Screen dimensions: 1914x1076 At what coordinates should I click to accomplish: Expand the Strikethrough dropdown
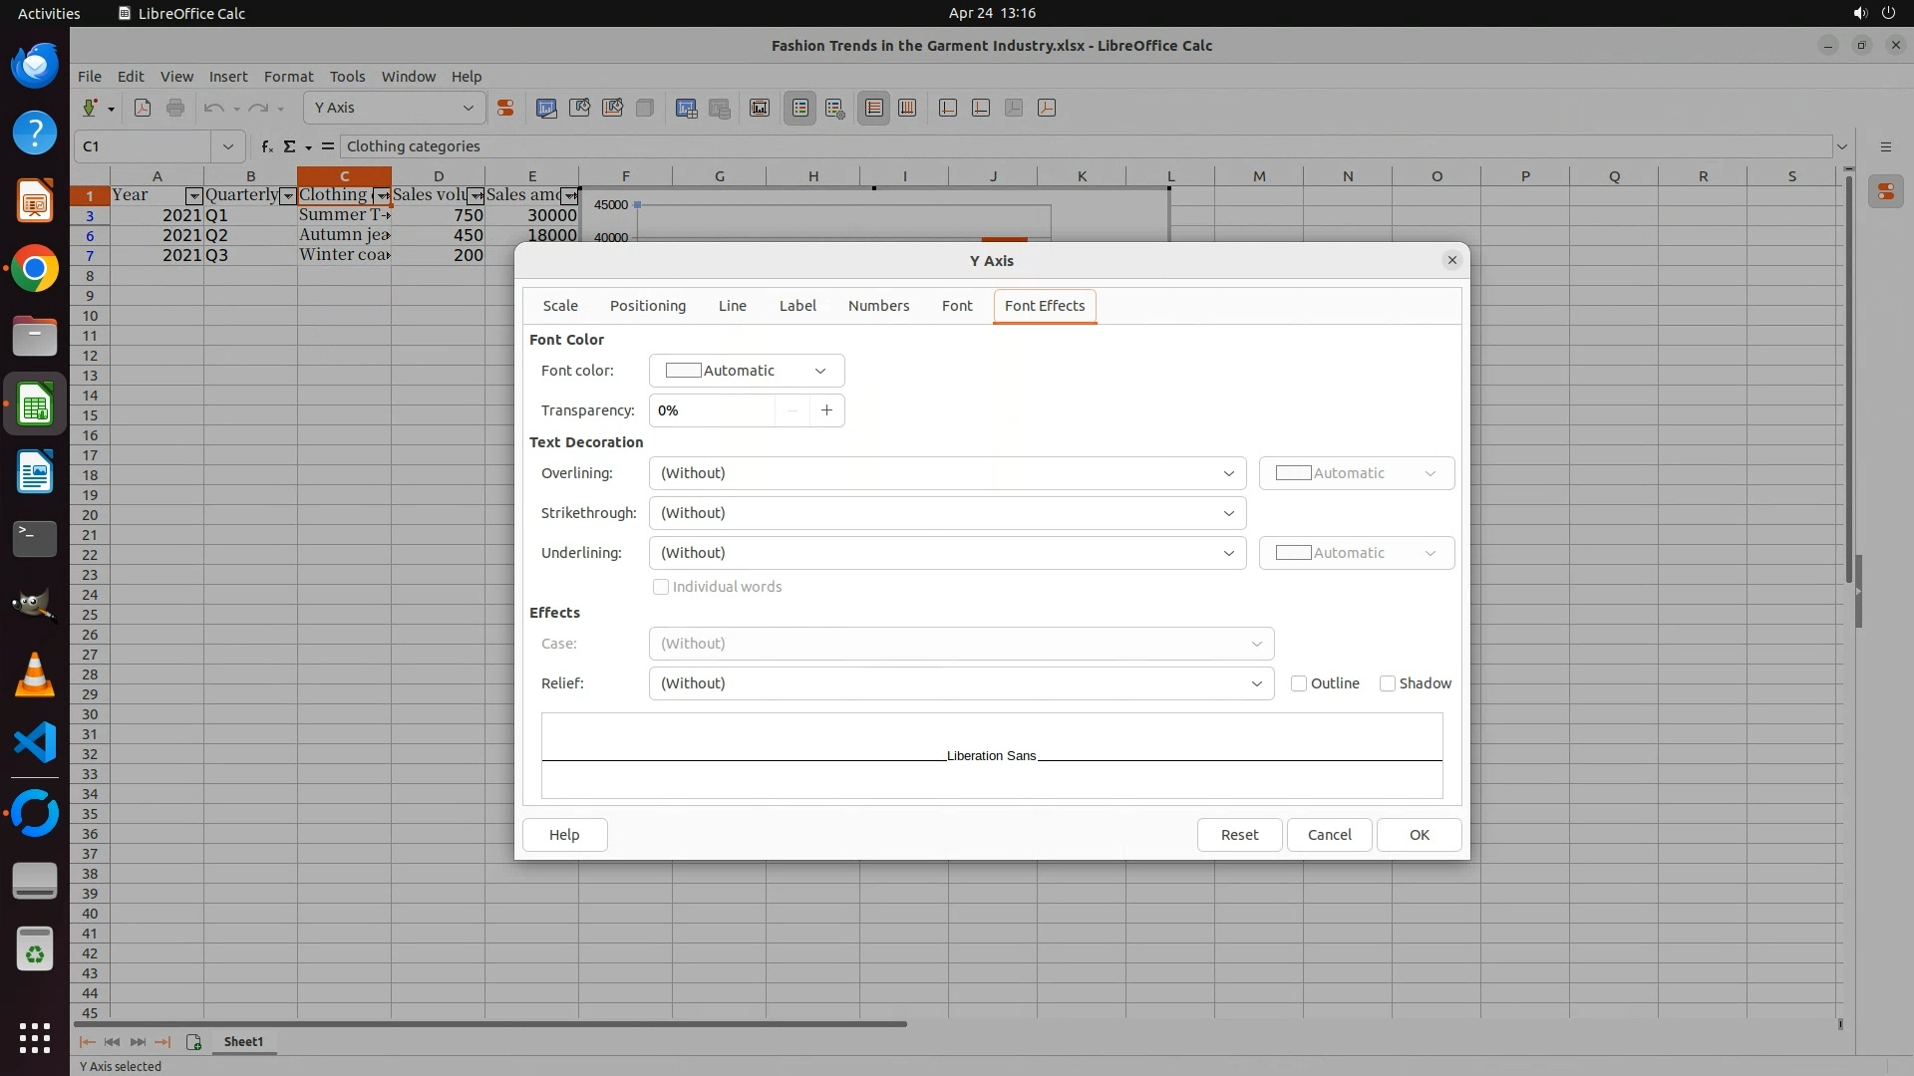coord(947,513)
